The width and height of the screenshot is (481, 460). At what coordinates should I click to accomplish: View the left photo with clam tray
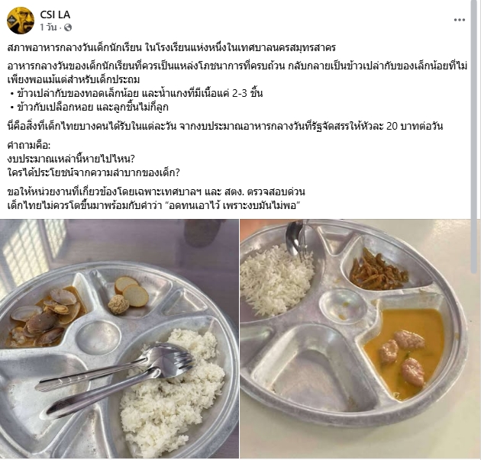[119, 339]
